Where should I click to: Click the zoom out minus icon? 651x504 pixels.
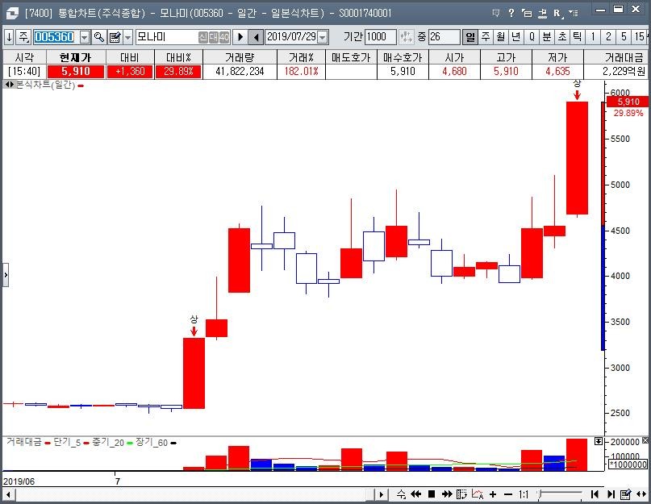click(507, 494)
